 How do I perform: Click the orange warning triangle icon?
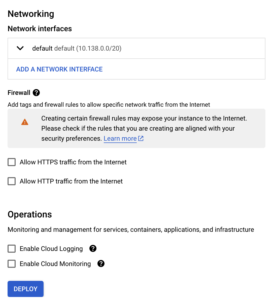pos(25,122)
